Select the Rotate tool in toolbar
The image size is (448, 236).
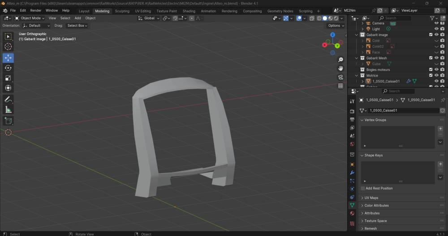tap(8, 68)
